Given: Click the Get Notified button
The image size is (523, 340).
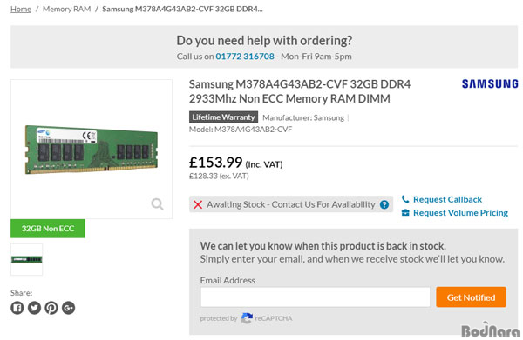Looking at the screenshot, I should point(471,297).
